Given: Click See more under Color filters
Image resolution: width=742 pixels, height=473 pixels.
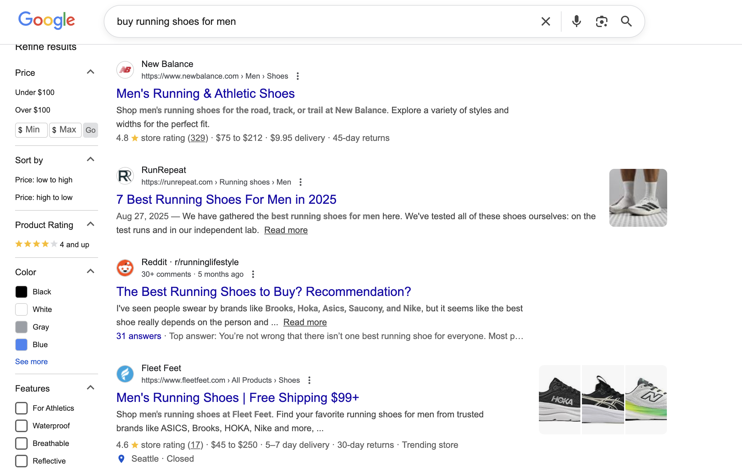Looking at the screenshot, I should tap(31, 361).
